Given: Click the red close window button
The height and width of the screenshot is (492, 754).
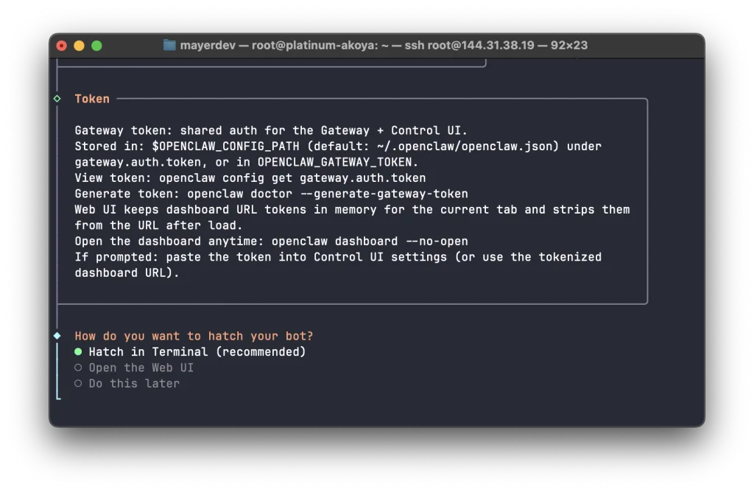Looking at the screenshot, I should pyautogui.click(x=62, y=46).
